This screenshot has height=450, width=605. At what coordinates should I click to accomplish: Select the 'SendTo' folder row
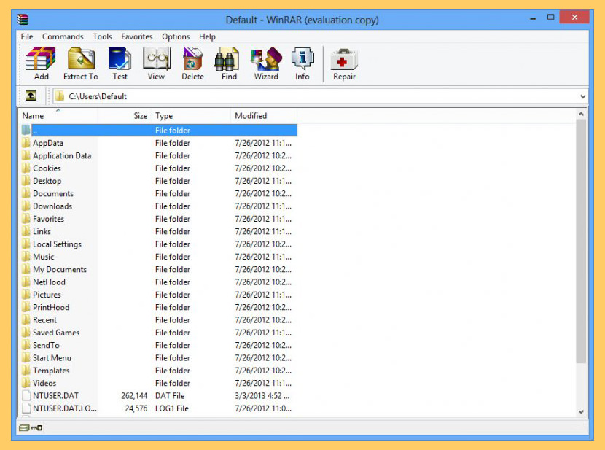(x=158, y=345)
